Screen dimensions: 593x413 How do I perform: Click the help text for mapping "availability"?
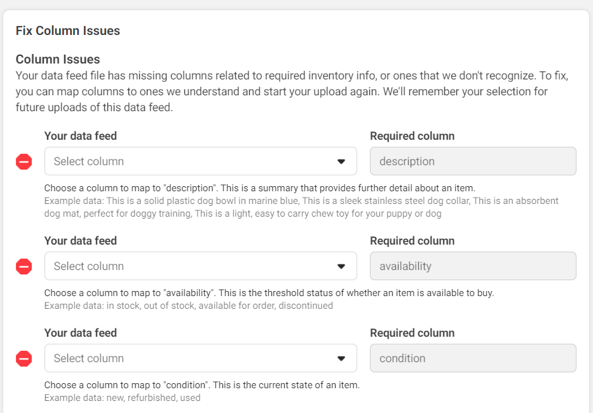268,293
